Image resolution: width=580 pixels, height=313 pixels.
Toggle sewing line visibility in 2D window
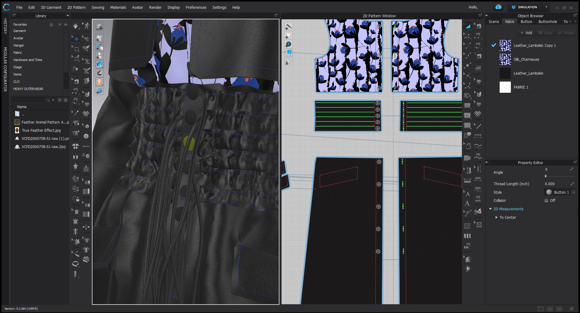click(289, 26)
